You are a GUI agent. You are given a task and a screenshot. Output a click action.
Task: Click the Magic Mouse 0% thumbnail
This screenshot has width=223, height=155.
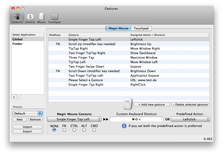(x=127, y=103)
